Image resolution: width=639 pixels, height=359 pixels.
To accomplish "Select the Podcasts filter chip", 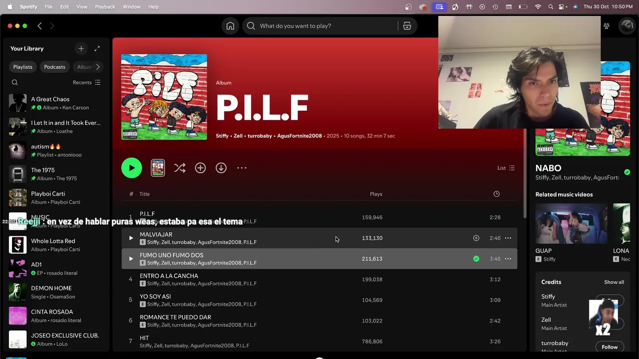I will 54,67.
